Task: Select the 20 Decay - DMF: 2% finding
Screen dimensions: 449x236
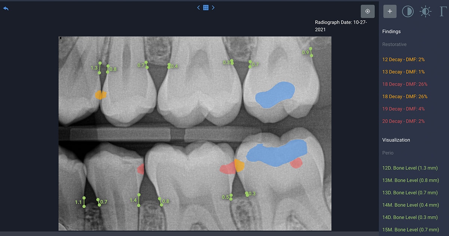Action: click(x=403, y=121)
